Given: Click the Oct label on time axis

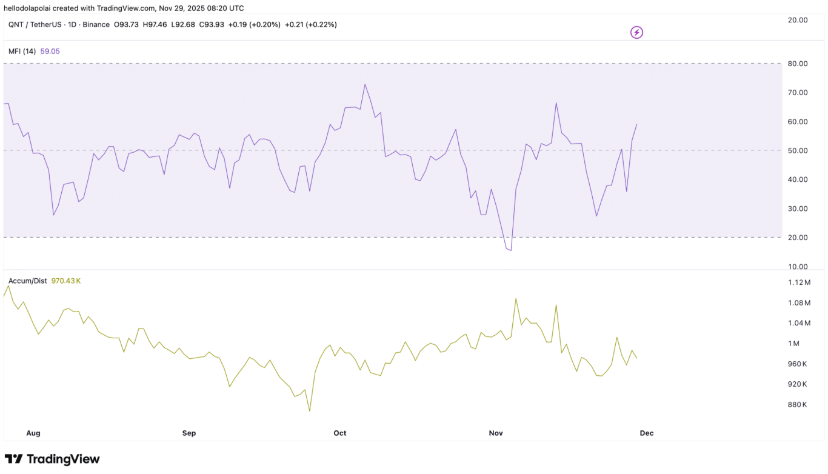Looking at the screenshot, I should [x=340, y=433].
